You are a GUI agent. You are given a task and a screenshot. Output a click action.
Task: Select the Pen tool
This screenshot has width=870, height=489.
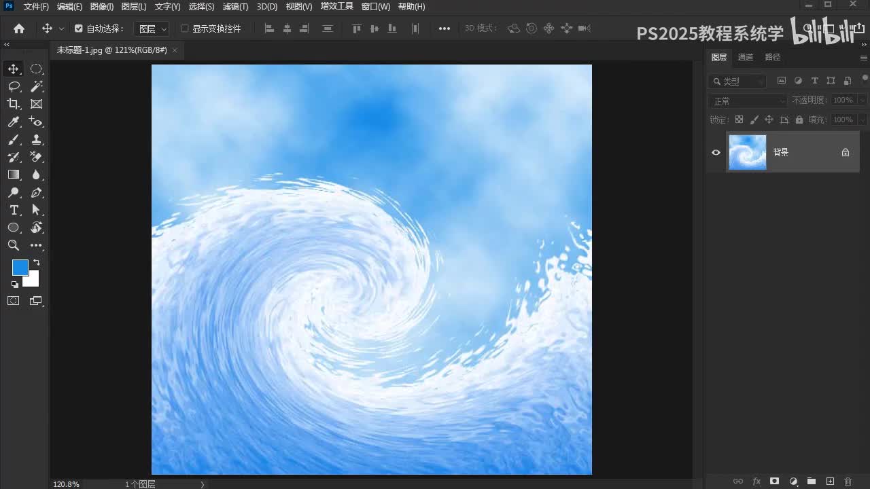tap(37, 193)
